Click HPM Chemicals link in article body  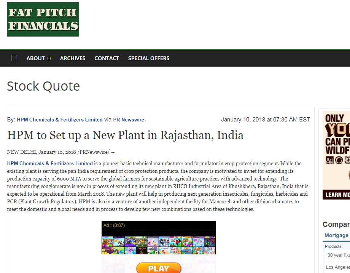(50, 163)
